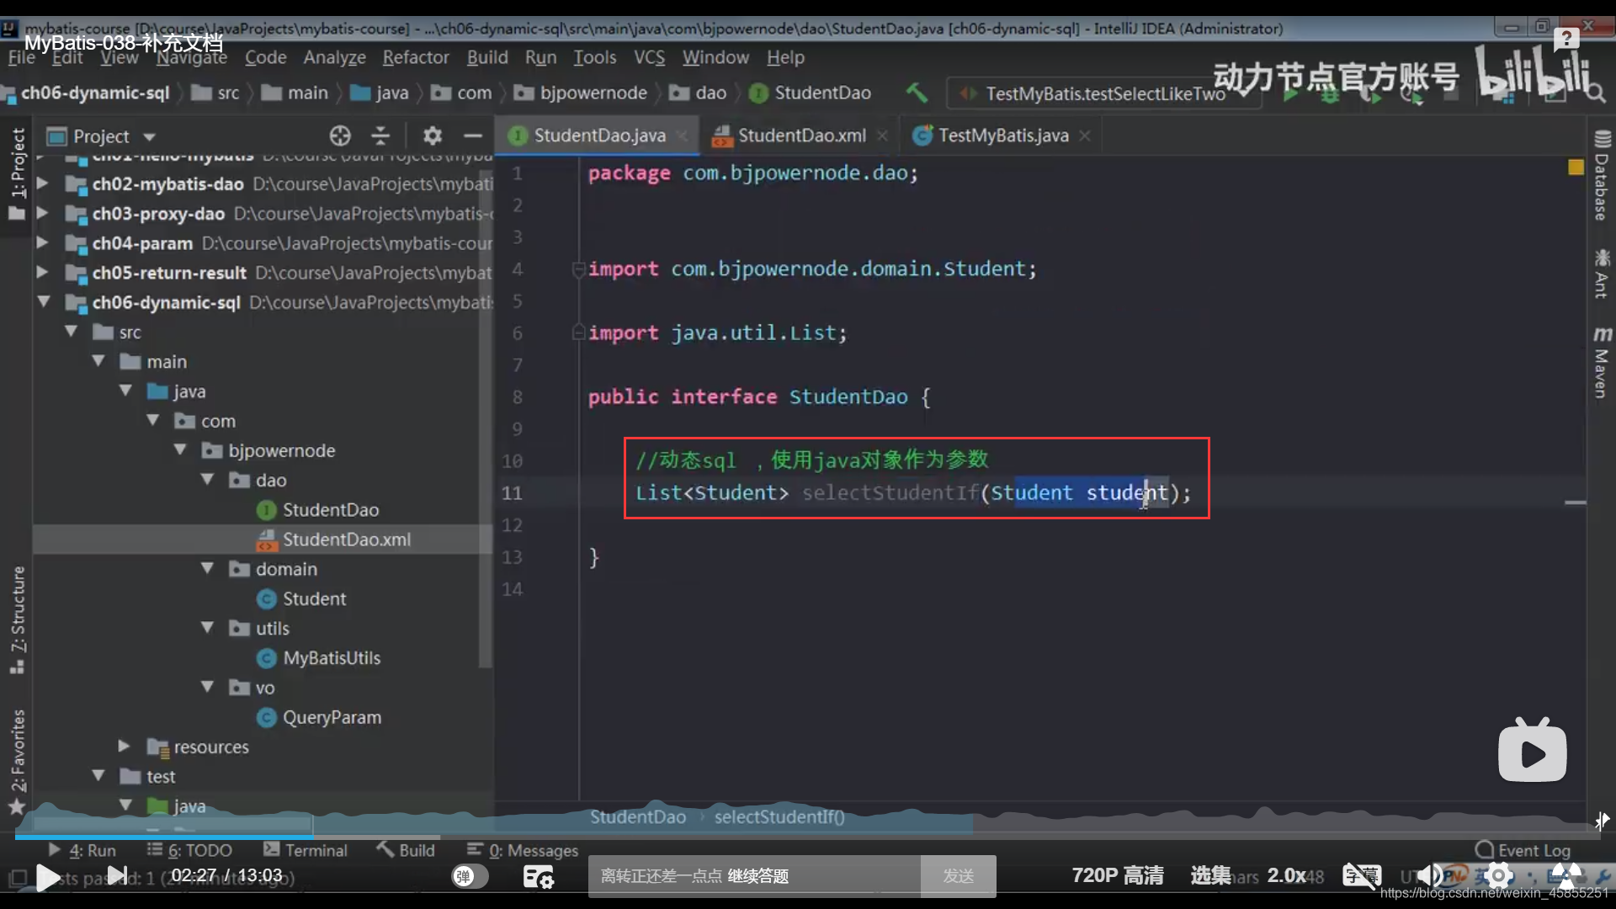Click the volume speaker icon
Screen dimensions: 1616x909
[x=1428, y=876]
